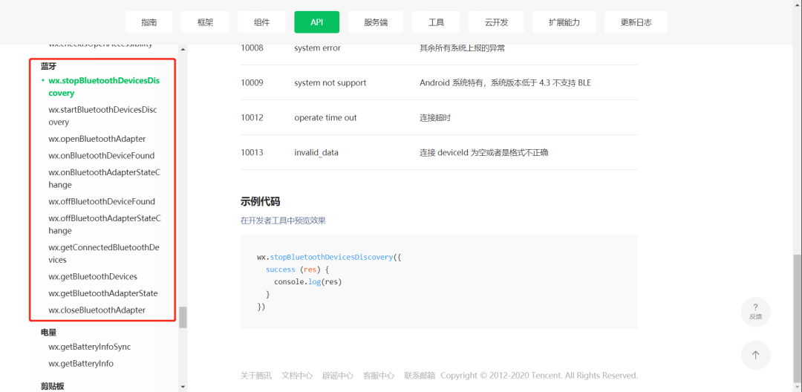Open the 辟谣中心 footer link
Image resolution: width=802 pixels, height=392 pixels.
click(338, 375)
